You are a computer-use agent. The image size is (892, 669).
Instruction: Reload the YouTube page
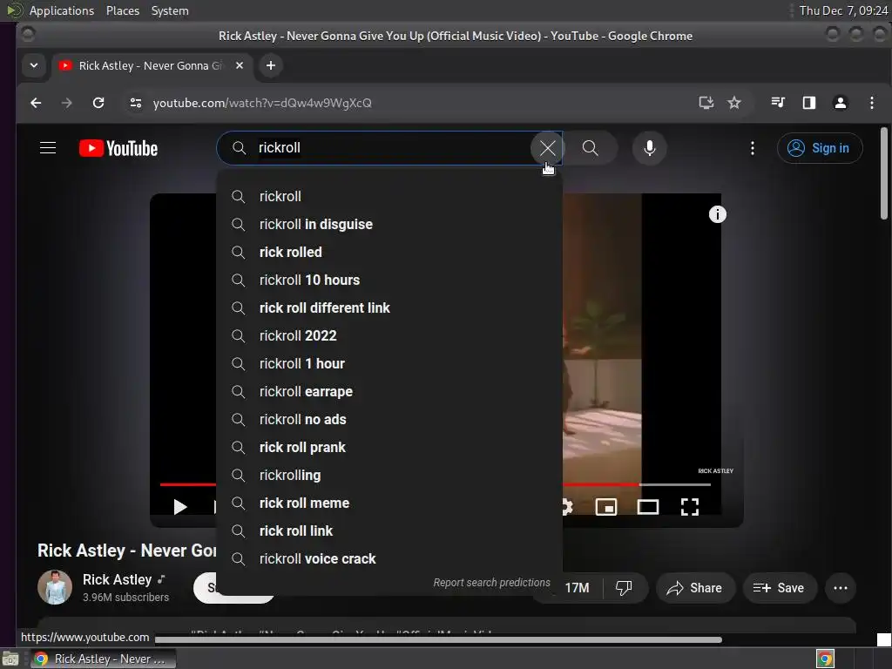(x=98, y=103)
